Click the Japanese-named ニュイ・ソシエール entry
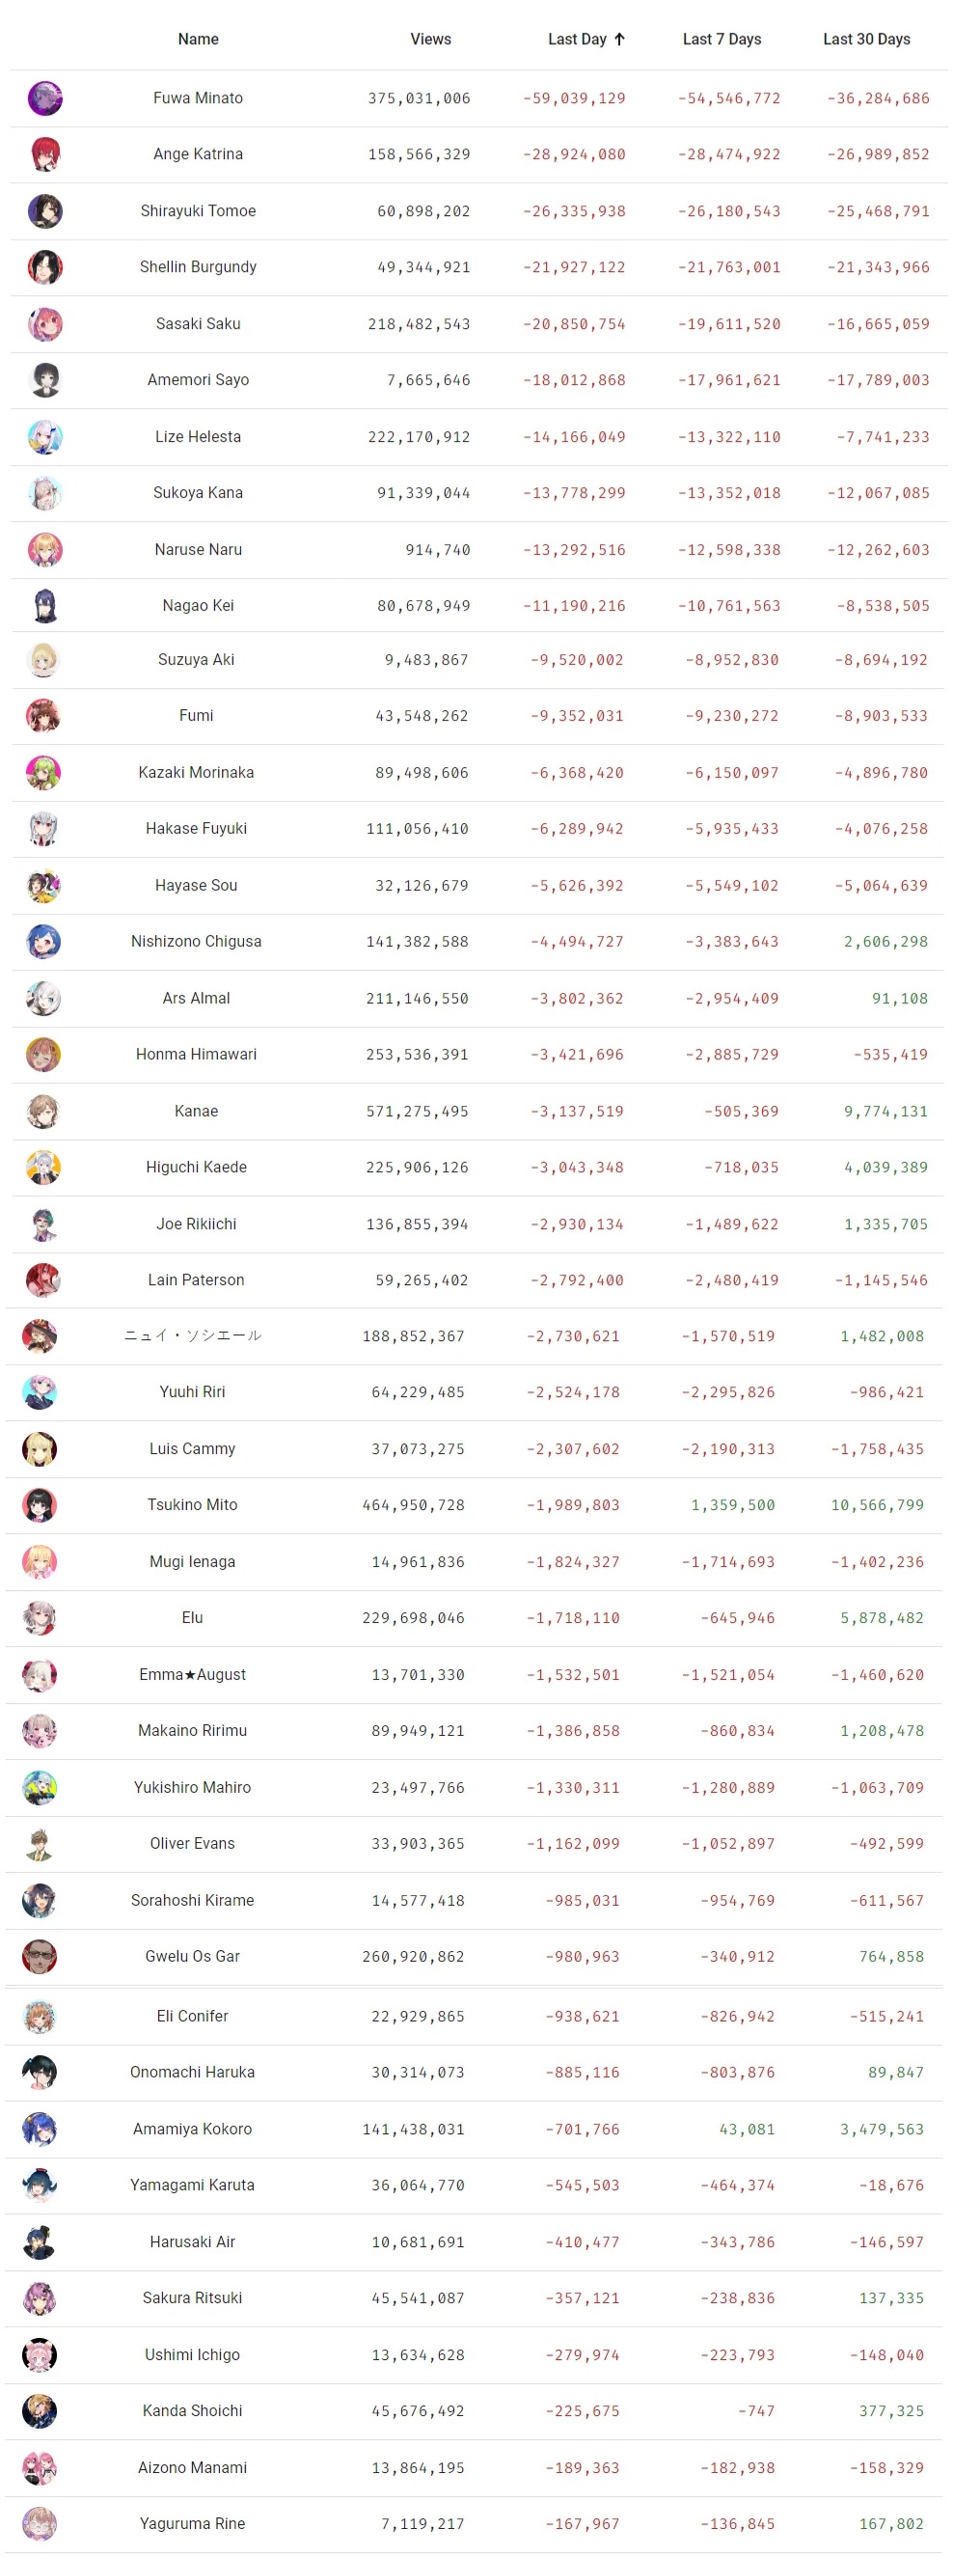Image resolution: width=953 pixels, height=2557 pixels. 193,1336
